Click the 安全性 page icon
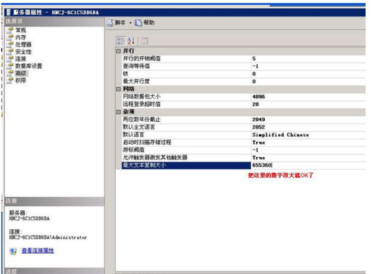 coord(10,52)
